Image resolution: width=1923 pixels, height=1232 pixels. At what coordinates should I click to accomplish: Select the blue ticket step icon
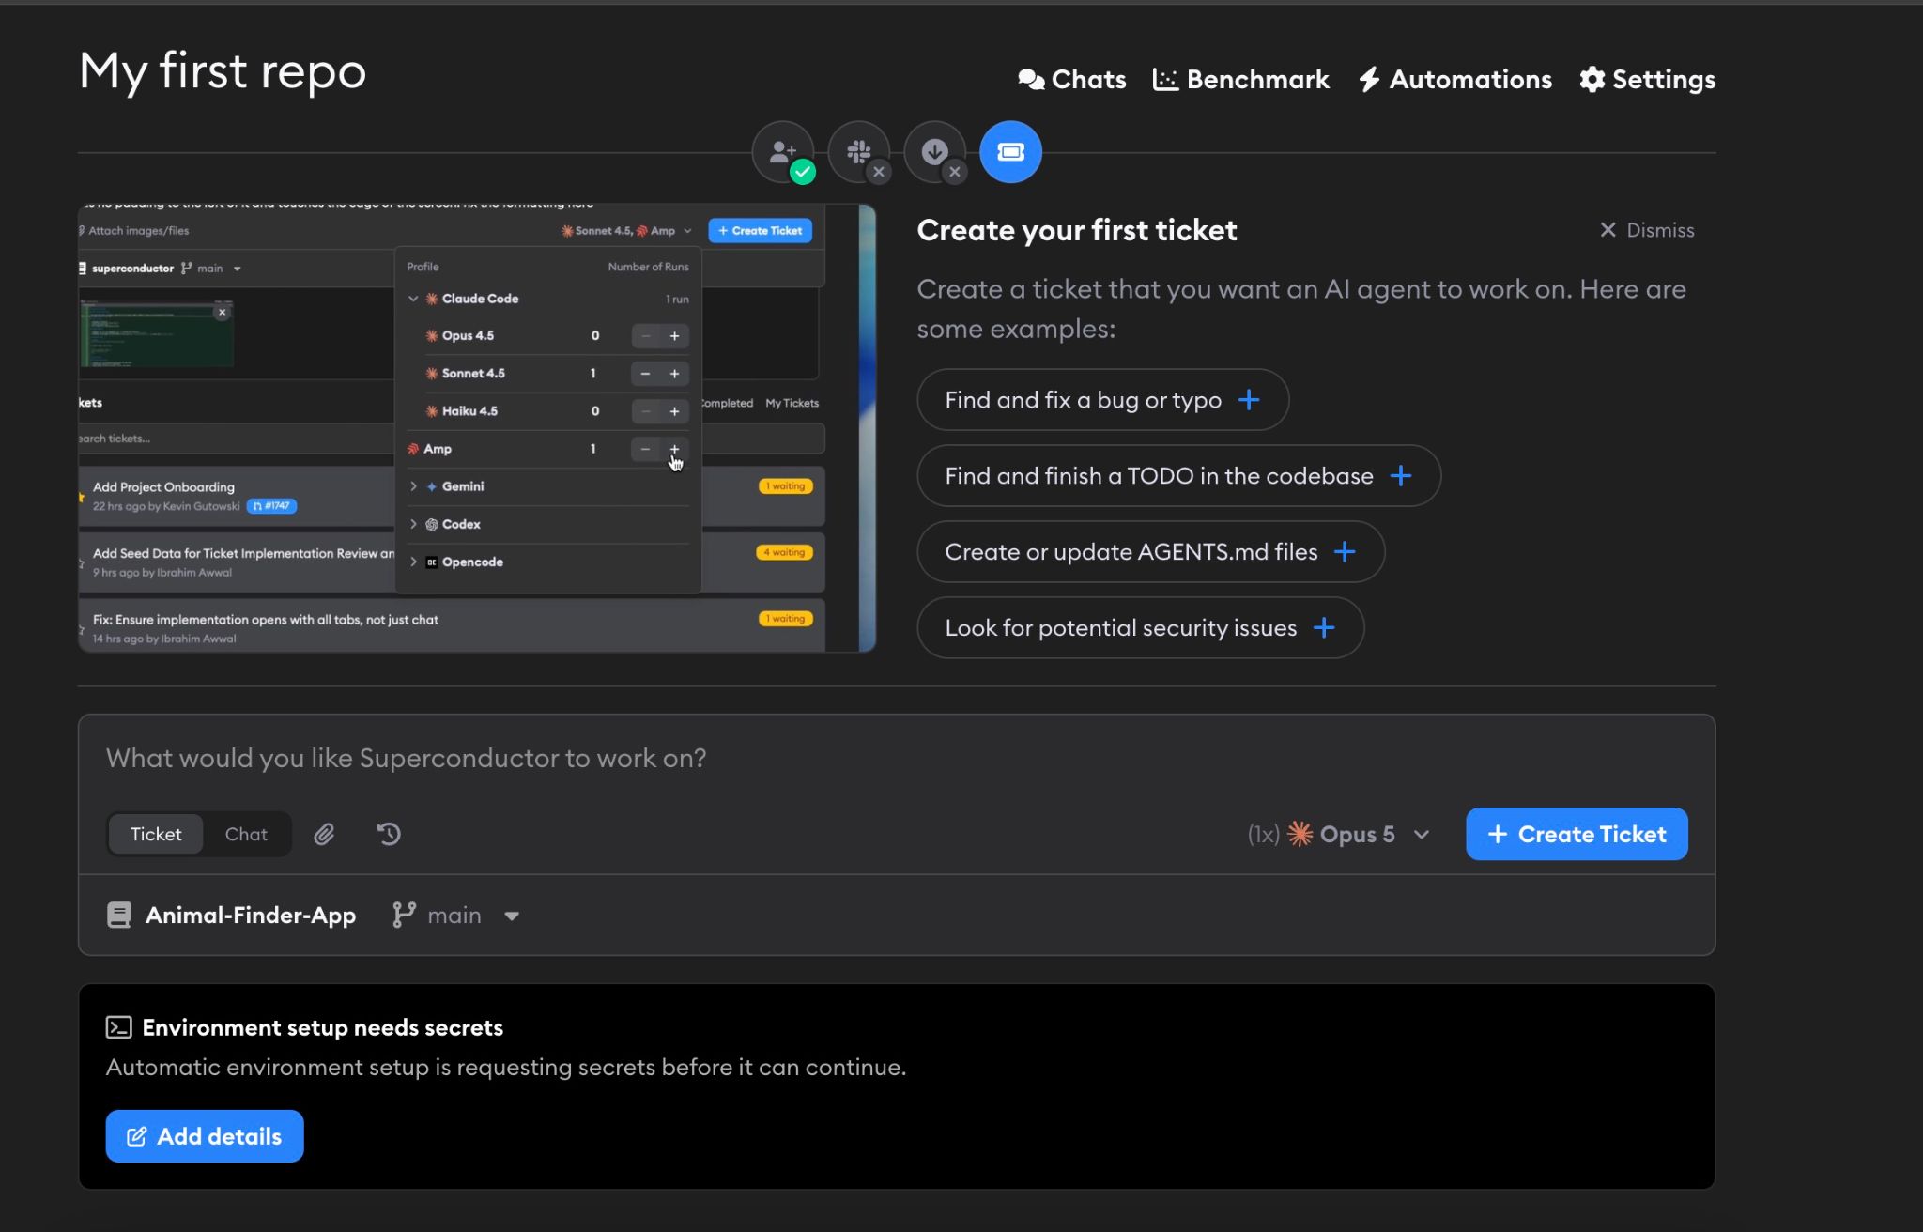click(x=1010, y=152)
